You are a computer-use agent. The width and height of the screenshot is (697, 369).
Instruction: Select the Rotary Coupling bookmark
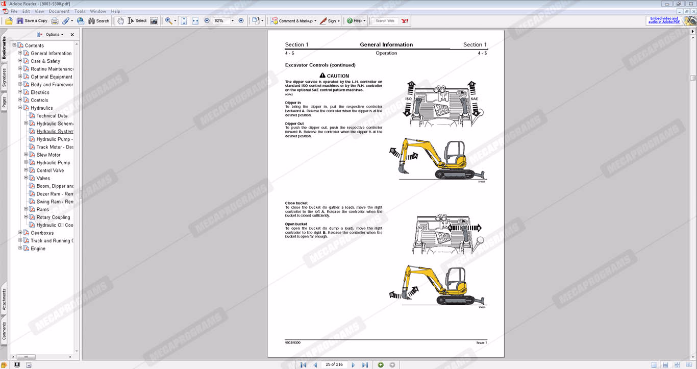point(53,217)
